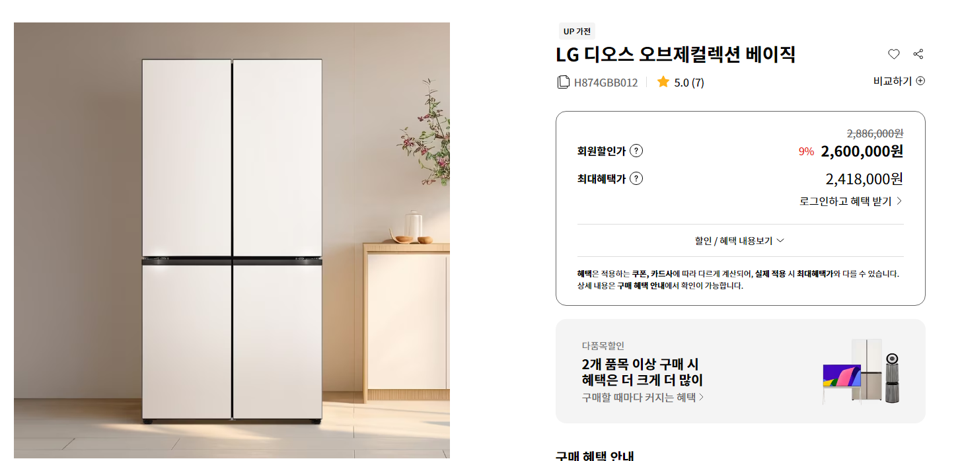Click the LG 디오스 오브제컬렉션 베이직 title
This screenshot has height=461, width=960.
pos(676,54)
